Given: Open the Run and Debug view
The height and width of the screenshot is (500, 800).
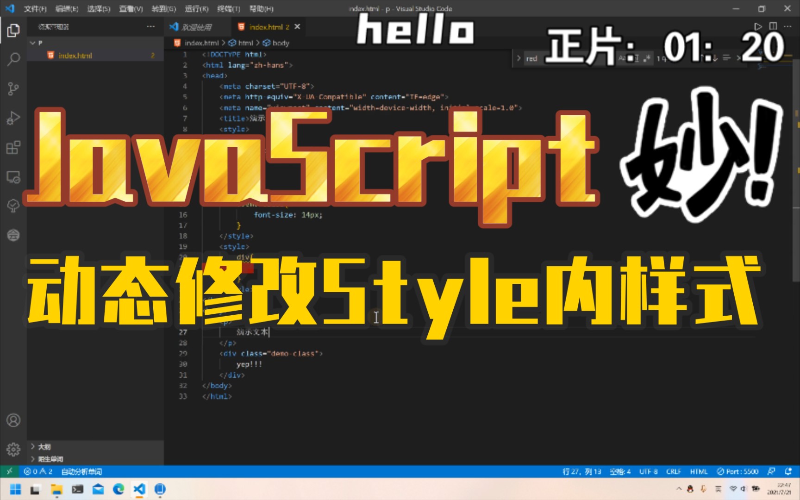Looking at the screenshot, I should coord(13,118).
